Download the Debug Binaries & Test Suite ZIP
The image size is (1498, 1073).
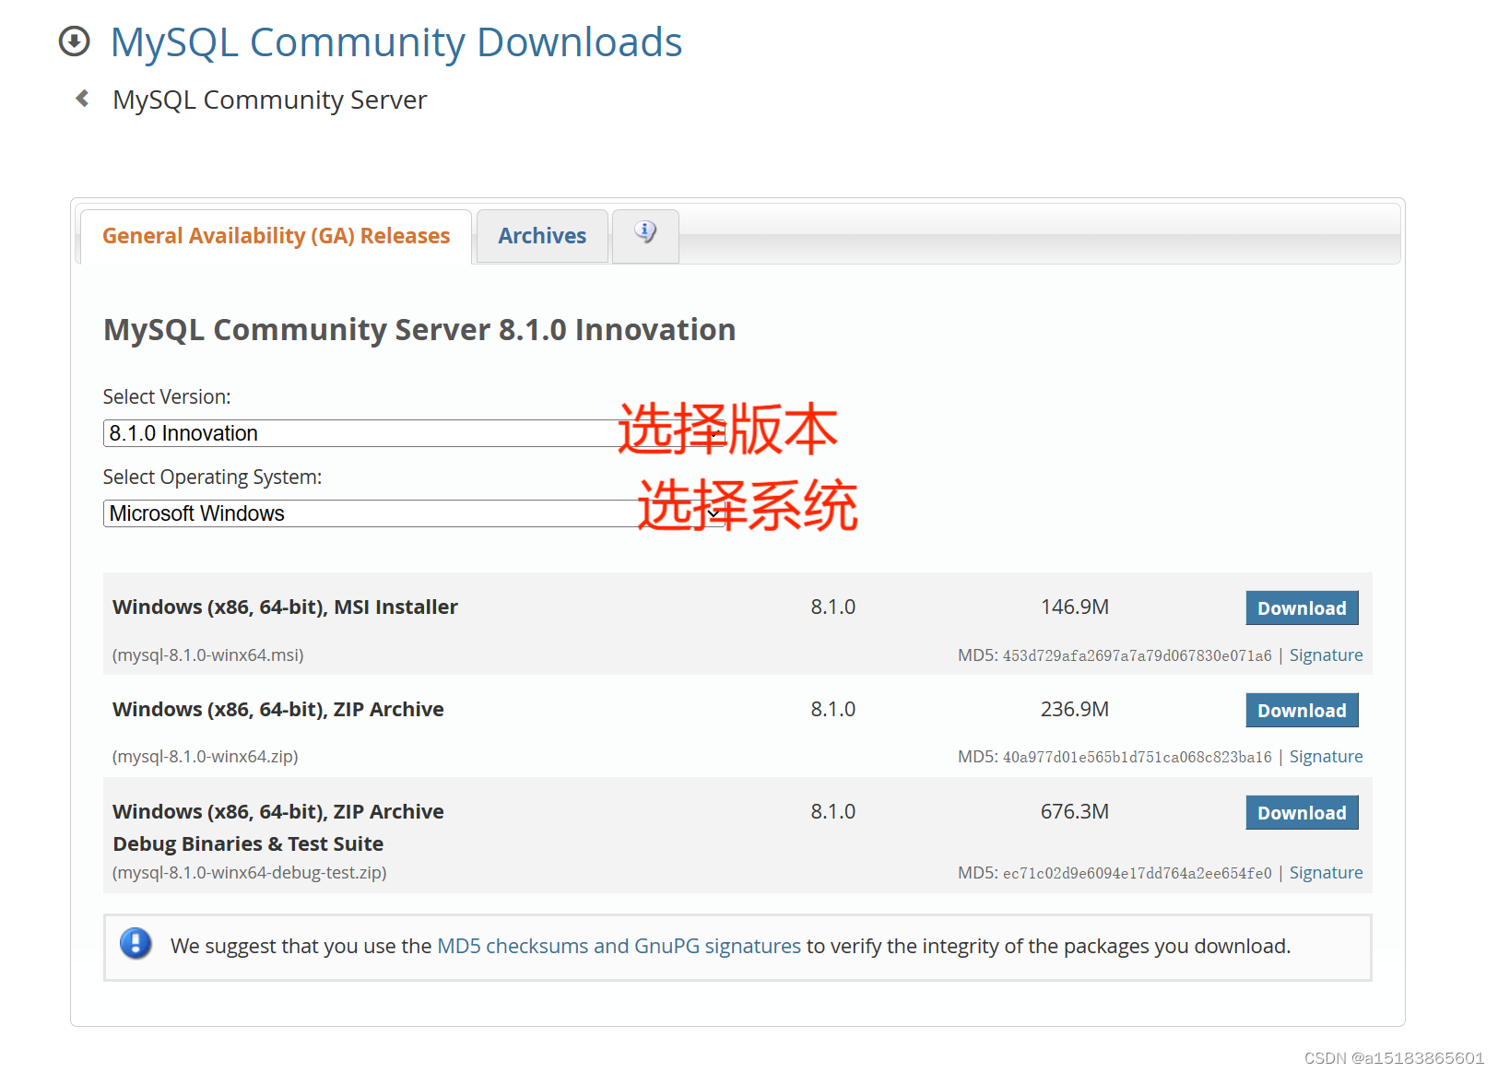pos(1302,813)
